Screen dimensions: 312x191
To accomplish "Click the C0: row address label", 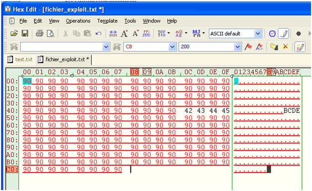I will [x=12, y=170].
